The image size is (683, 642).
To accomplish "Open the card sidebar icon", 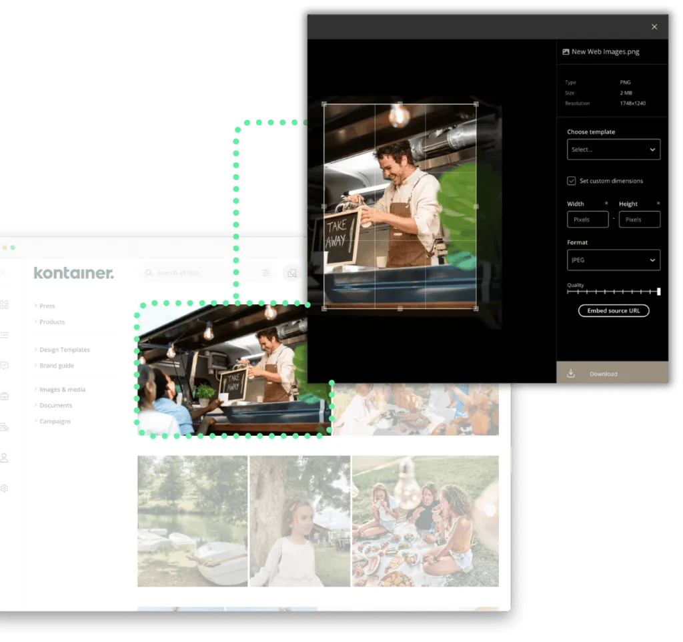I will pos(5,426).
